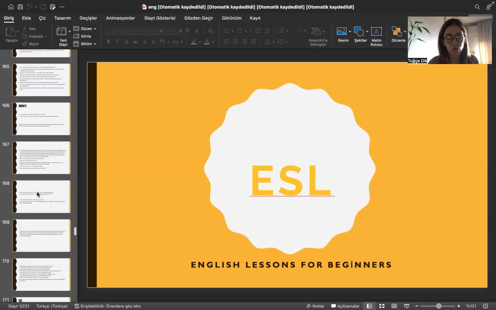Click the Home icon in title bar
Screen dimensions: 496x310
pyautogui.click(x=11, y=7)
